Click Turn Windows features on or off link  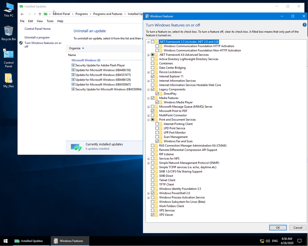coord(43,45)
